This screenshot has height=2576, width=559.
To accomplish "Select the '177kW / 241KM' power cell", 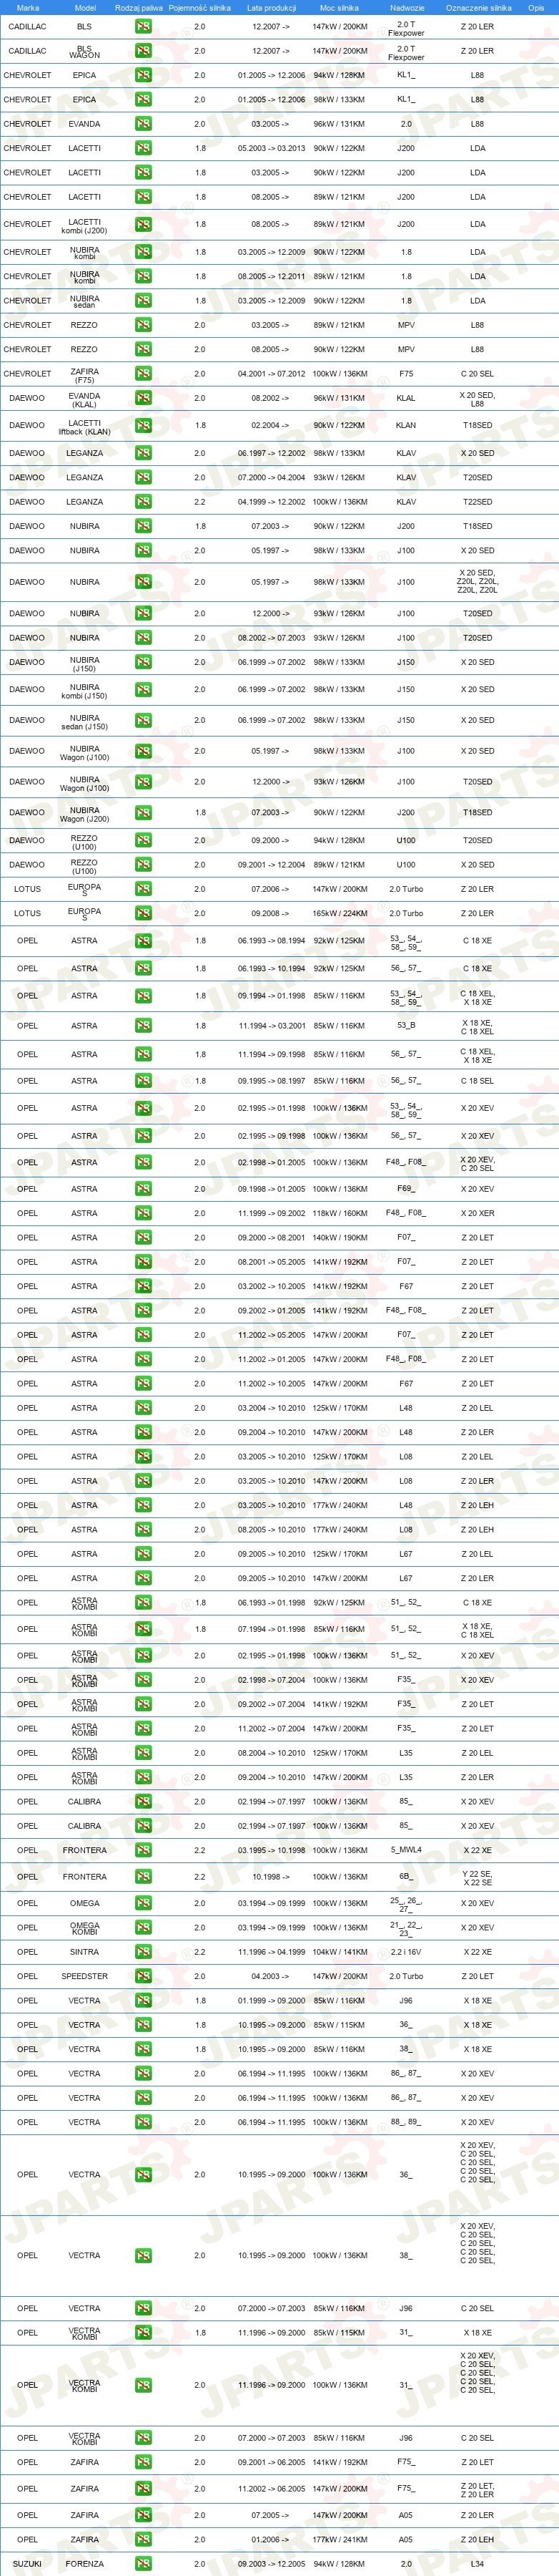I will click(340, 2540).
